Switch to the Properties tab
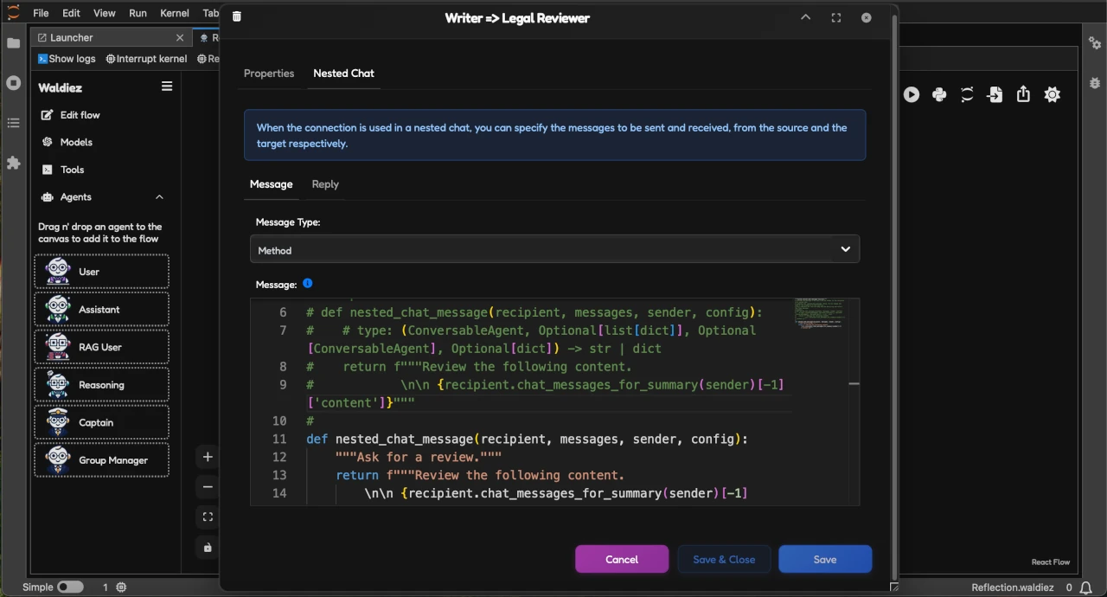 pyautogui.click(x=268, y=74)
